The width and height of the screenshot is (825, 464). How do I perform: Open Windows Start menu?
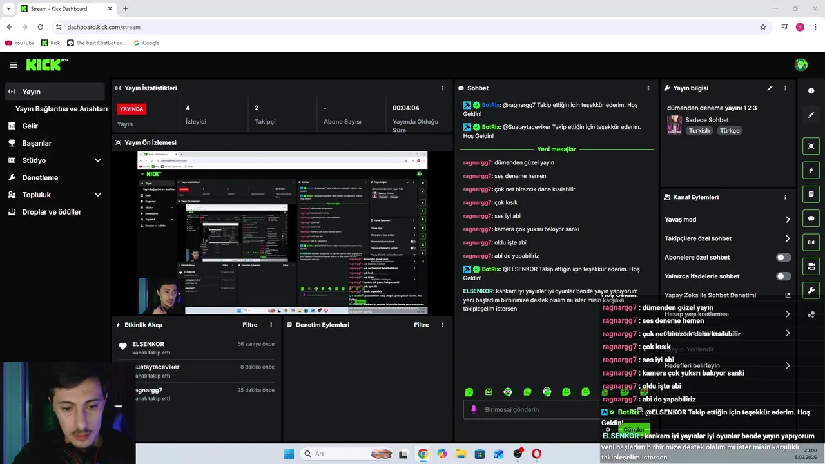[x=289, y=454]
